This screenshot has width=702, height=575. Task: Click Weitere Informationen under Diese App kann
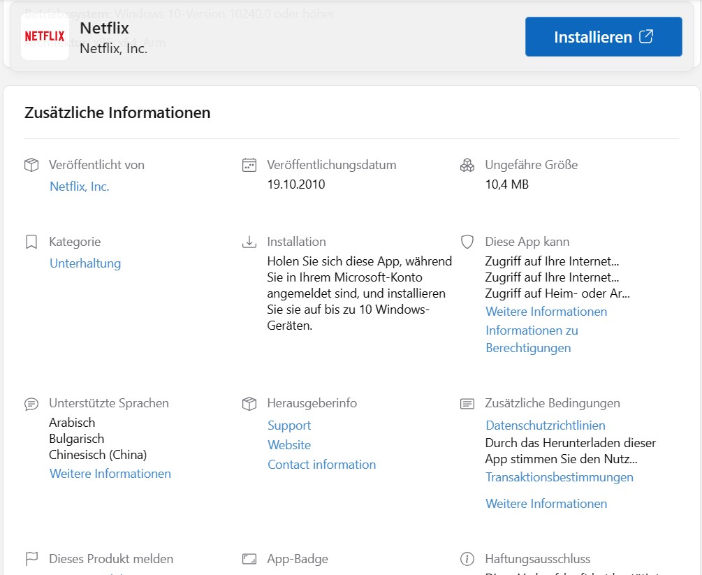546,312
